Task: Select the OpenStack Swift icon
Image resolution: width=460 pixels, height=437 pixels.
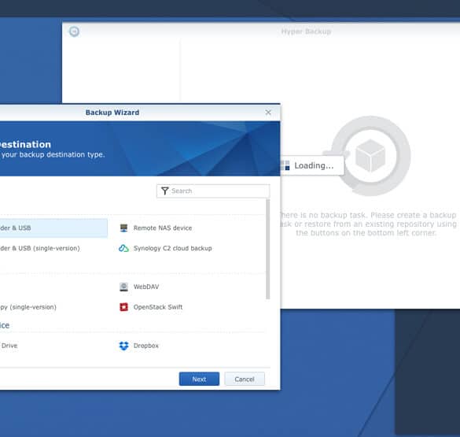Action: click(x=123, y=307)
